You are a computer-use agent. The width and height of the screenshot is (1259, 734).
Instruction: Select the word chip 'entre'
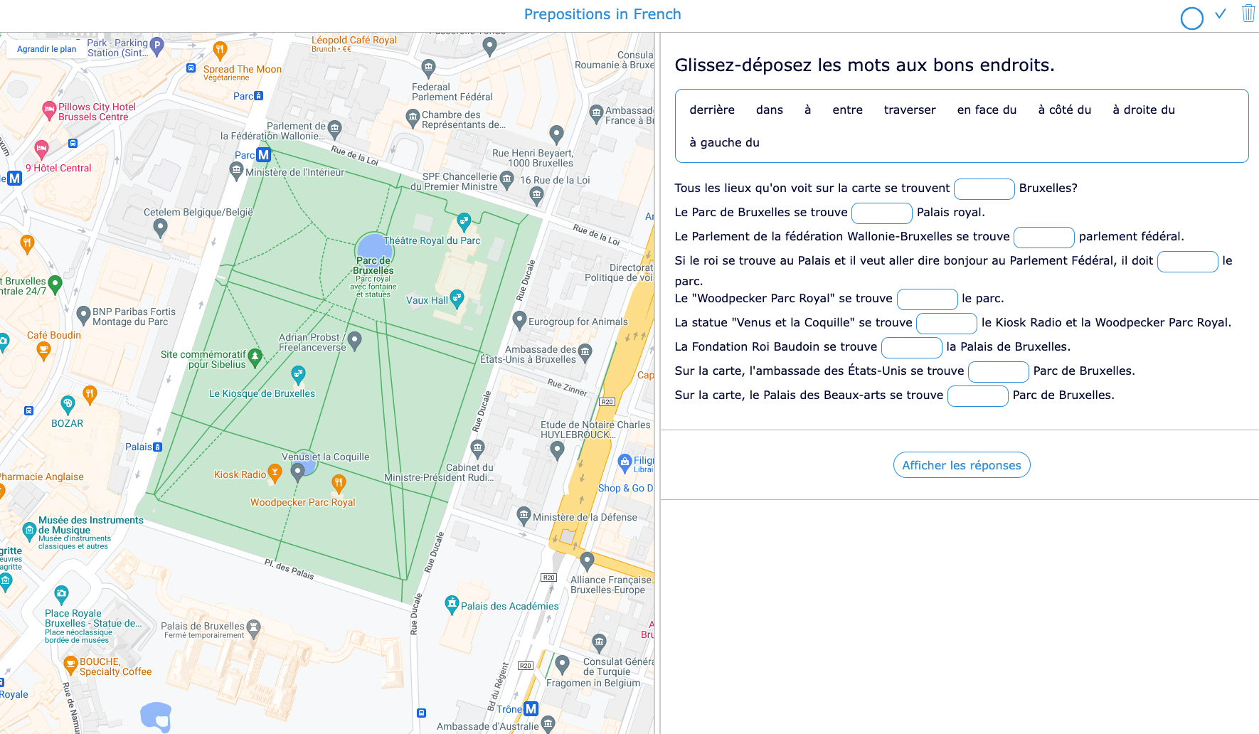click(x=848, y=110)
